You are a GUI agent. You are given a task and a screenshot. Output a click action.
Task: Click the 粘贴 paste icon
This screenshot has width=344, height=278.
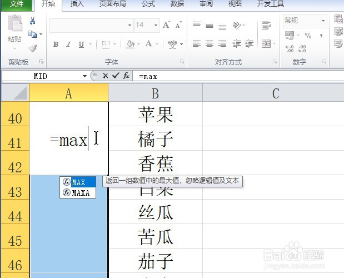pyautogui.click(x=14, y=23)
